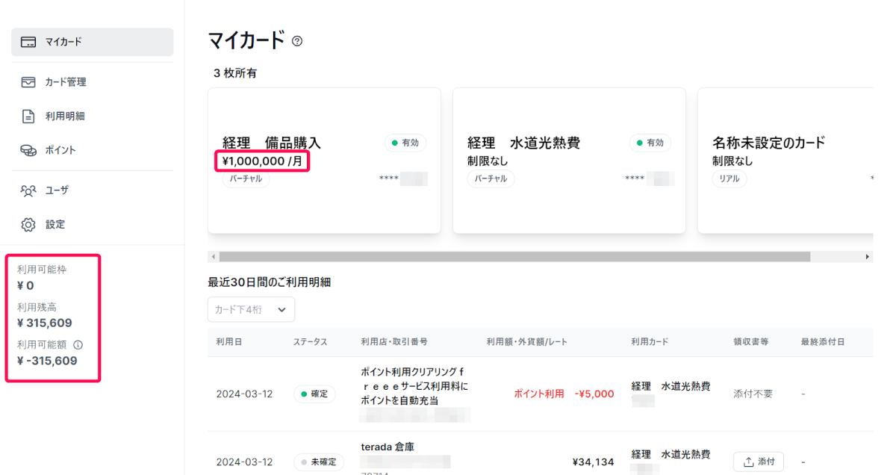Image resolution: width=896 pixels, height=475 pixels.
Task: Click the カード管理 menu label
Action: [x=66, y=82]
